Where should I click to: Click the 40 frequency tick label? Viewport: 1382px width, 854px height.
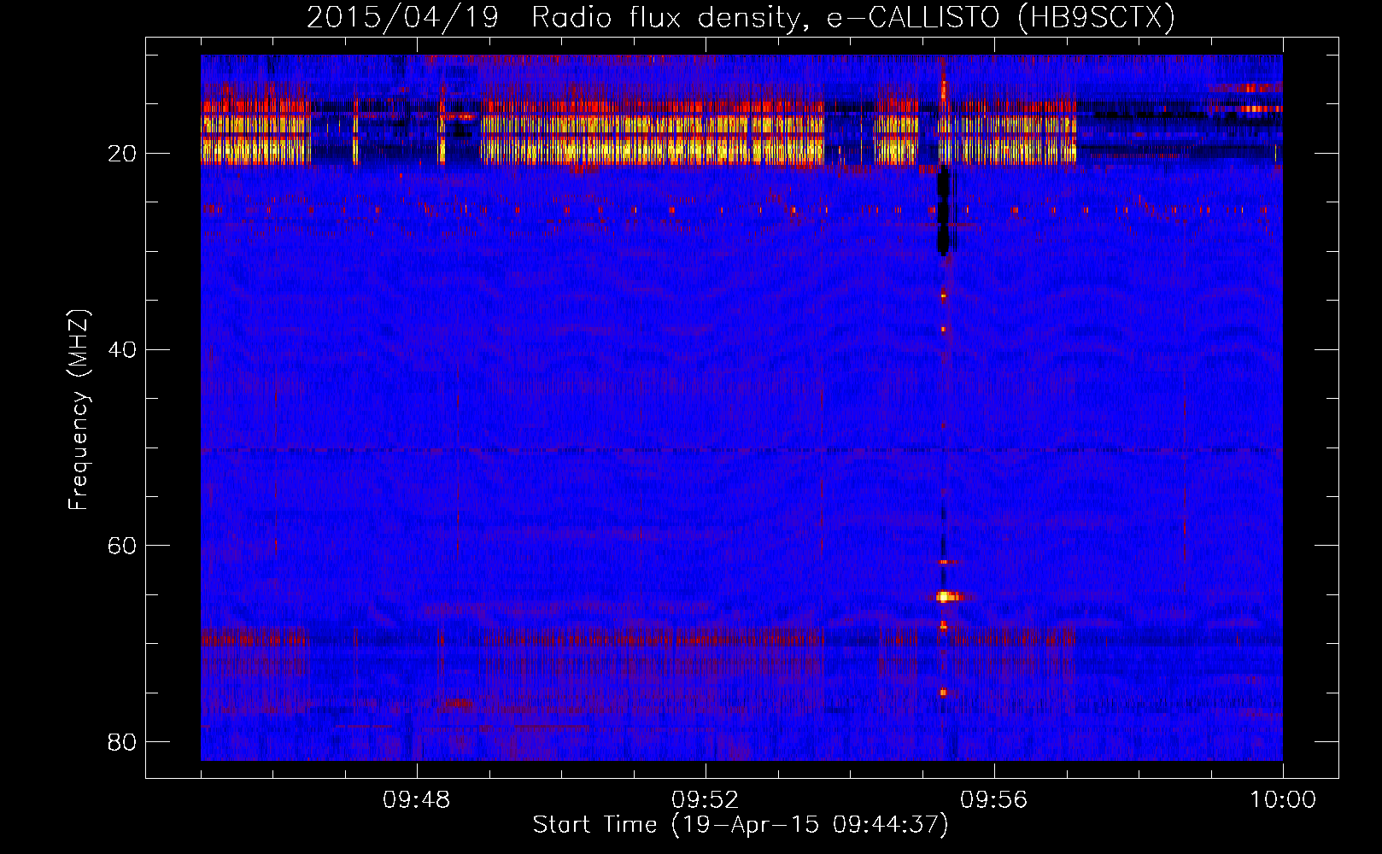122,349
